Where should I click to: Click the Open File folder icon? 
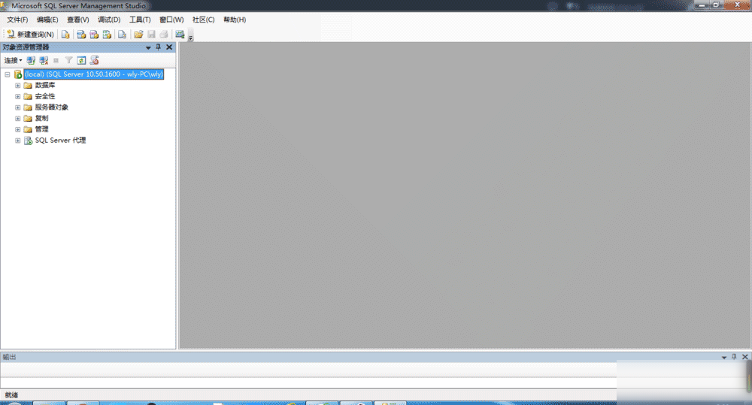[x=138, y=35]
